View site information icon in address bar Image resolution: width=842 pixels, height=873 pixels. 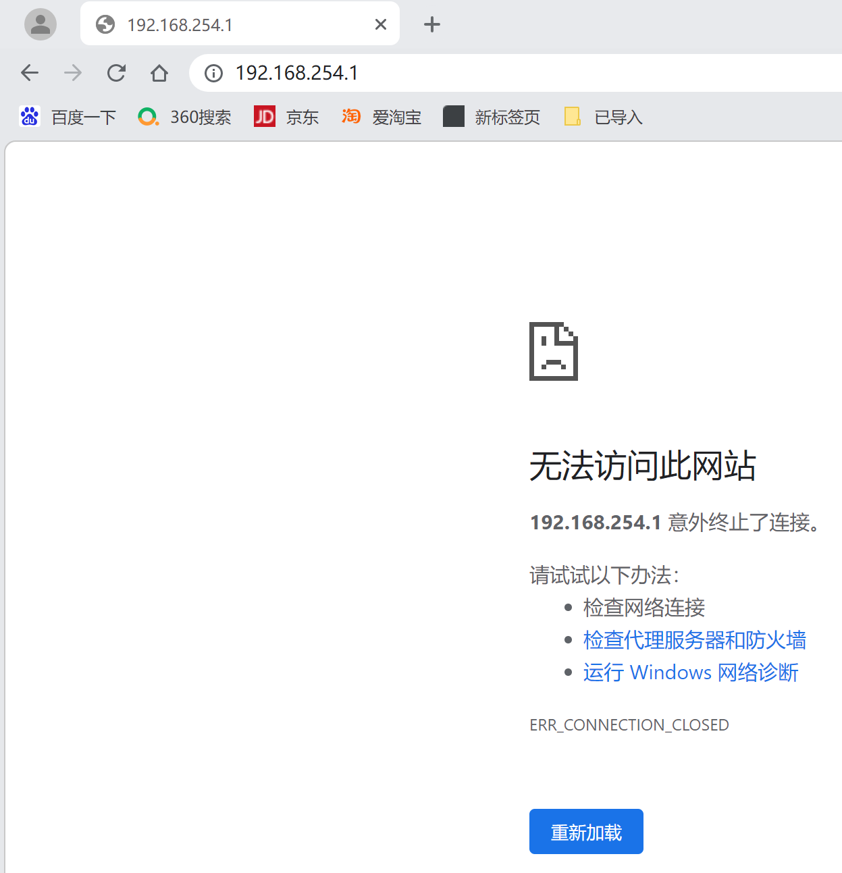pyautogui.click(x=213, y=73)
